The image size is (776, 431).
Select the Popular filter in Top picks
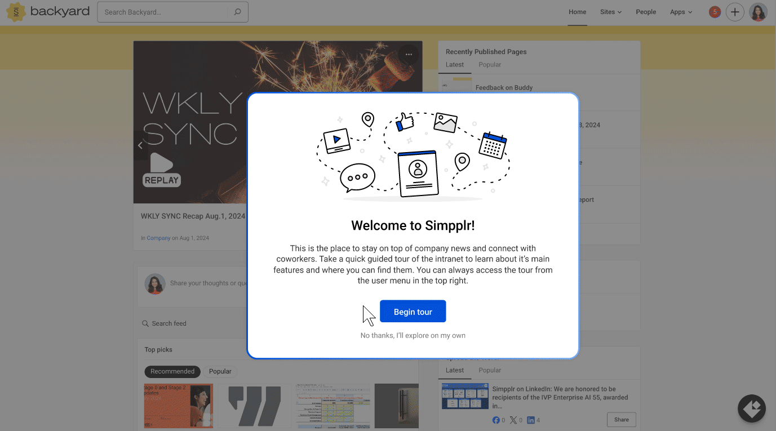pyautogui.click(x=220, y=371)
